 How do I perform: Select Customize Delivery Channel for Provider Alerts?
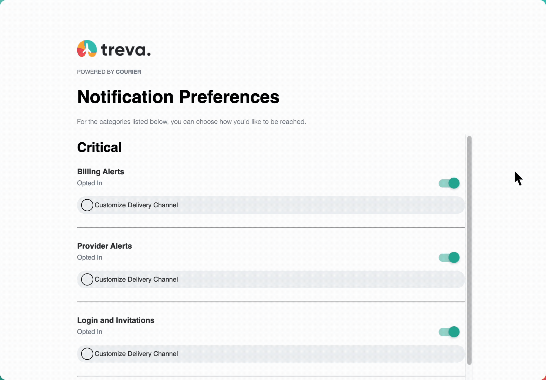(x=87, y=279)
